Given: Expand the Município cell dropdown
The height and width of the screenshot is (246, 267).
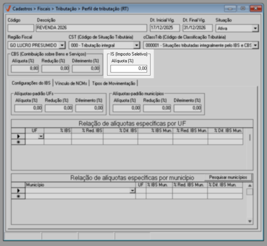Looking at the screenshot, I should [x=132, y=191].
